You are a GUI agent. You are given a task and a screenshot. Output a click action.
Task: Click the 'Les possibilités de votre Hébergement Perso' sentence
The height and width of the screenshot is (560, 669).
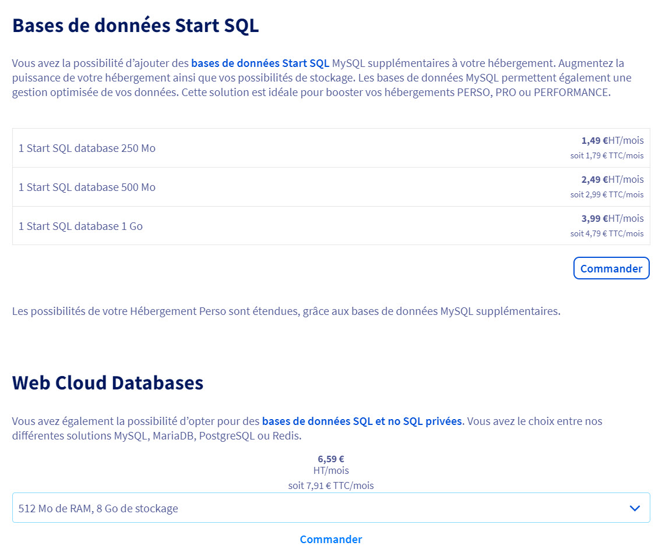[286, 311]
